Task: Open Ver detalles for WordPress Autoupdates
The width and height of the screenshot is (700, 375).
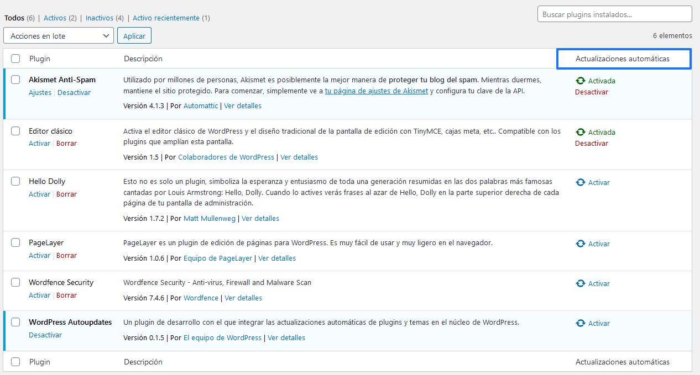Action: click(x=286, y=337)
